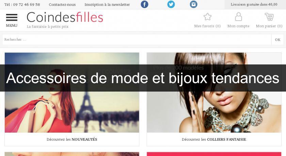Screen dimensions: 286x156
Task: Open the Facebook page icon
Action: [144, 4]
